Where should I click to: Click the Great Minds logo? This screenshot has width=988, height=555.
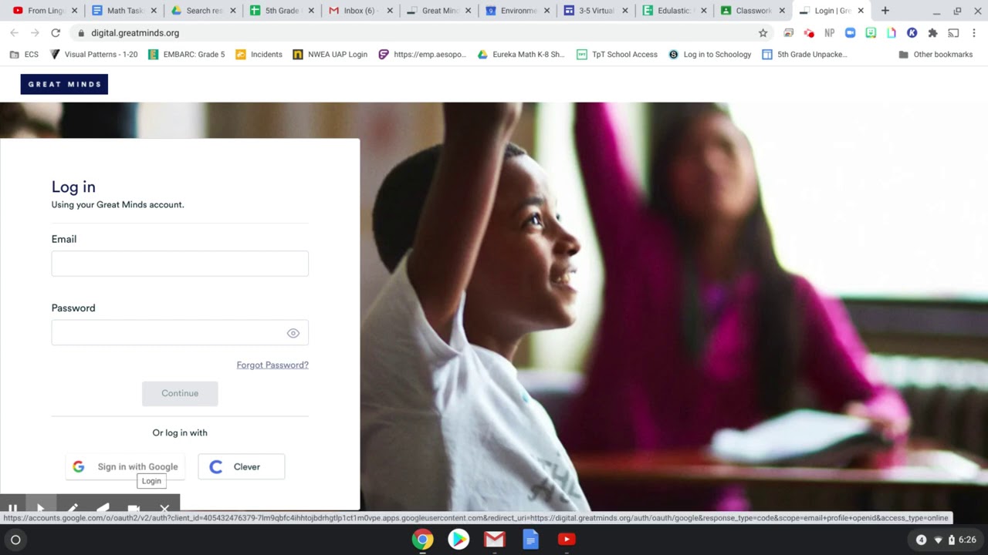tap(64, 84)
